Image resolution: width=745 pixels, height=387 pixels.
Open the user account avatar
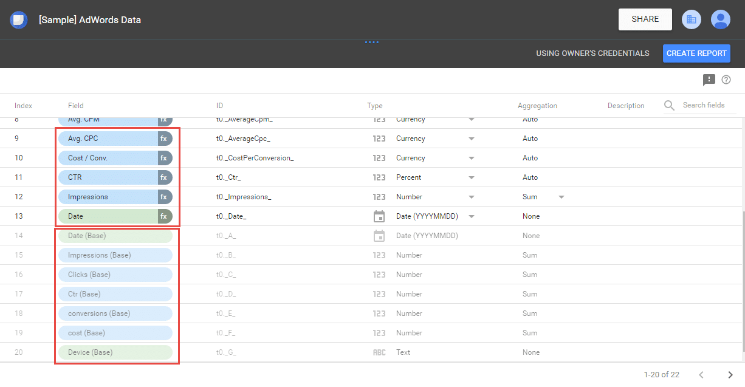tap(721, 19)
